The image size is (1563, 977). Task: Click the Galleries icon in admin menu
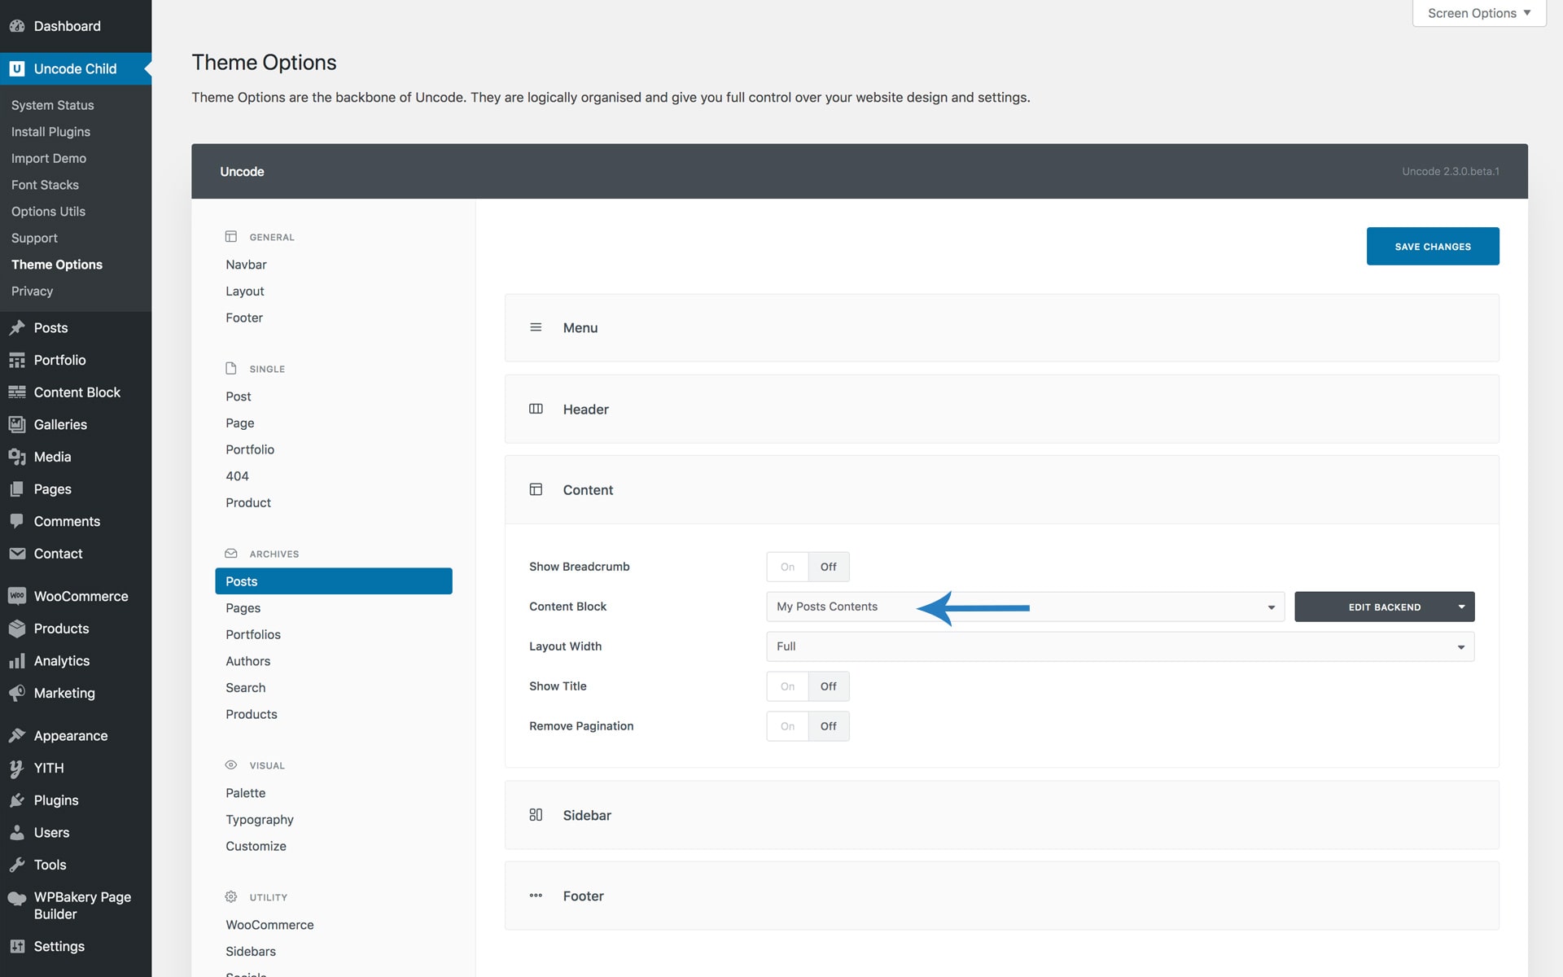16,424
